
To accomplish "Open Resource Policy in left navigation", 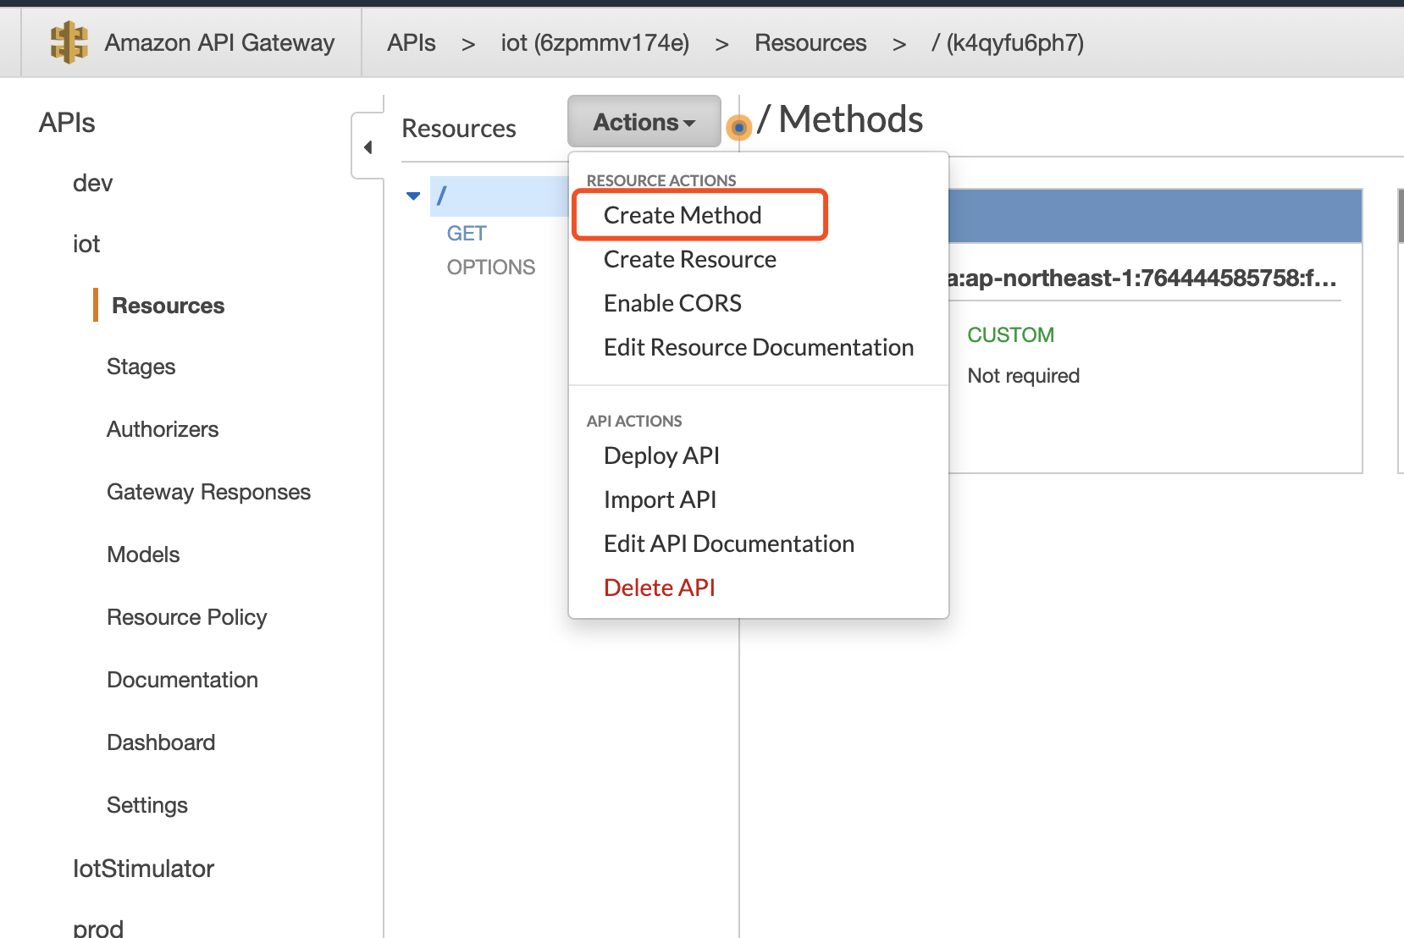I will point(186,617).
